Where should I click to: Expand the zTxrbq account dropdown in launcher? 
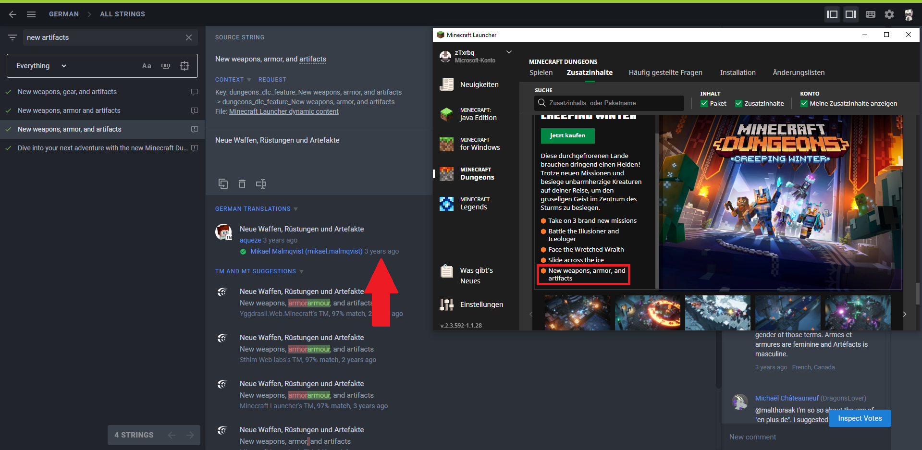click(509, 52)
